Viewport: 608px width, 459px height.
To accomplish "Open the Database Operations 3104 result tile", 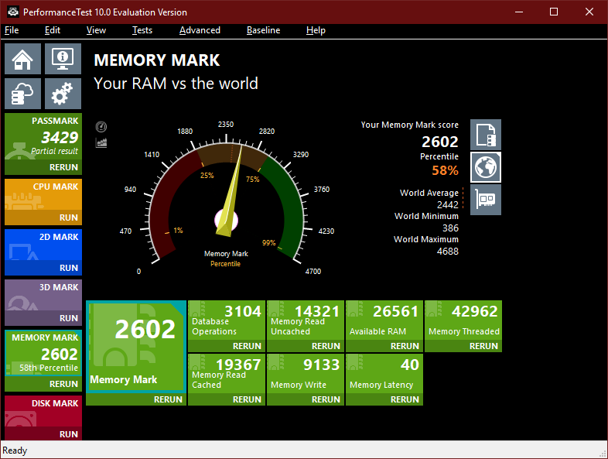I will [227, 320].
